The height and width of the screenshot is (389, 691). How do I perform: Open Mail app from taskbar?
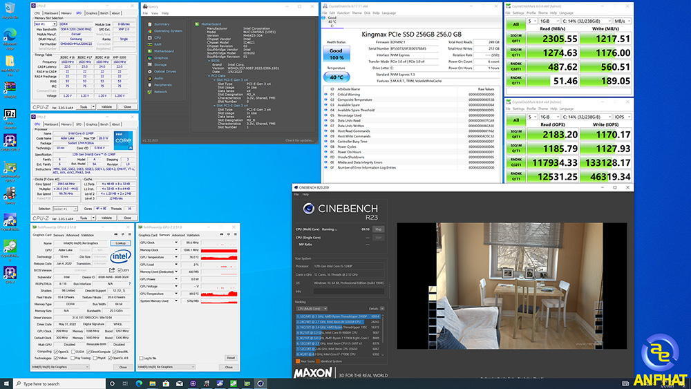click(180, 383)
